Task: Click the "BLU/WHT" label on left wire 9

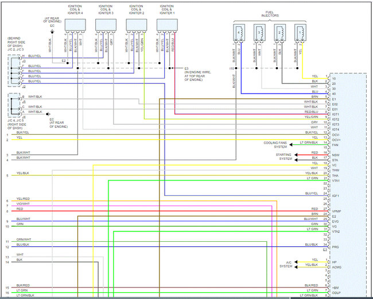Action: pyautogui.click(x=24, y=219)
